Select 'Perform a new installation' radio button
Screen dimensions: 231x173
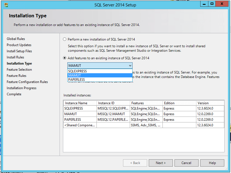coord(65,39)
